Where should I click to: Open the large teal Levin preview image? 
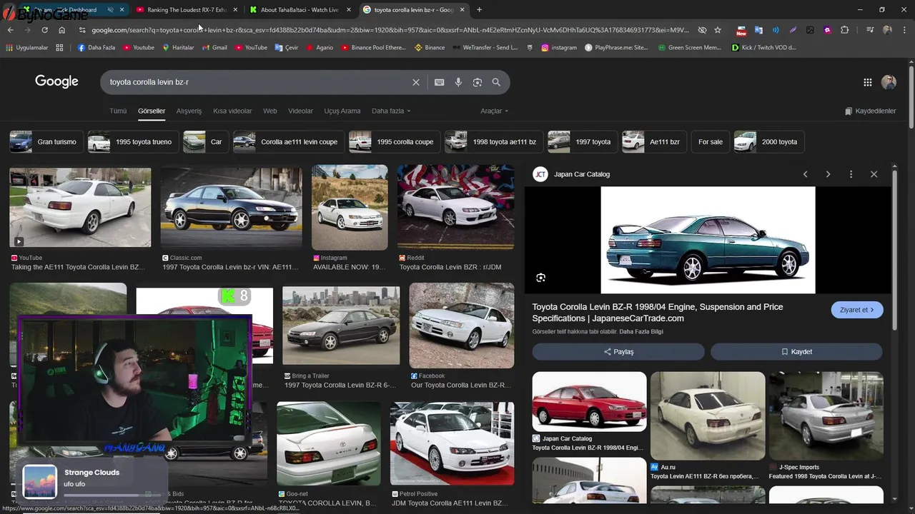(x=708, y=240)
